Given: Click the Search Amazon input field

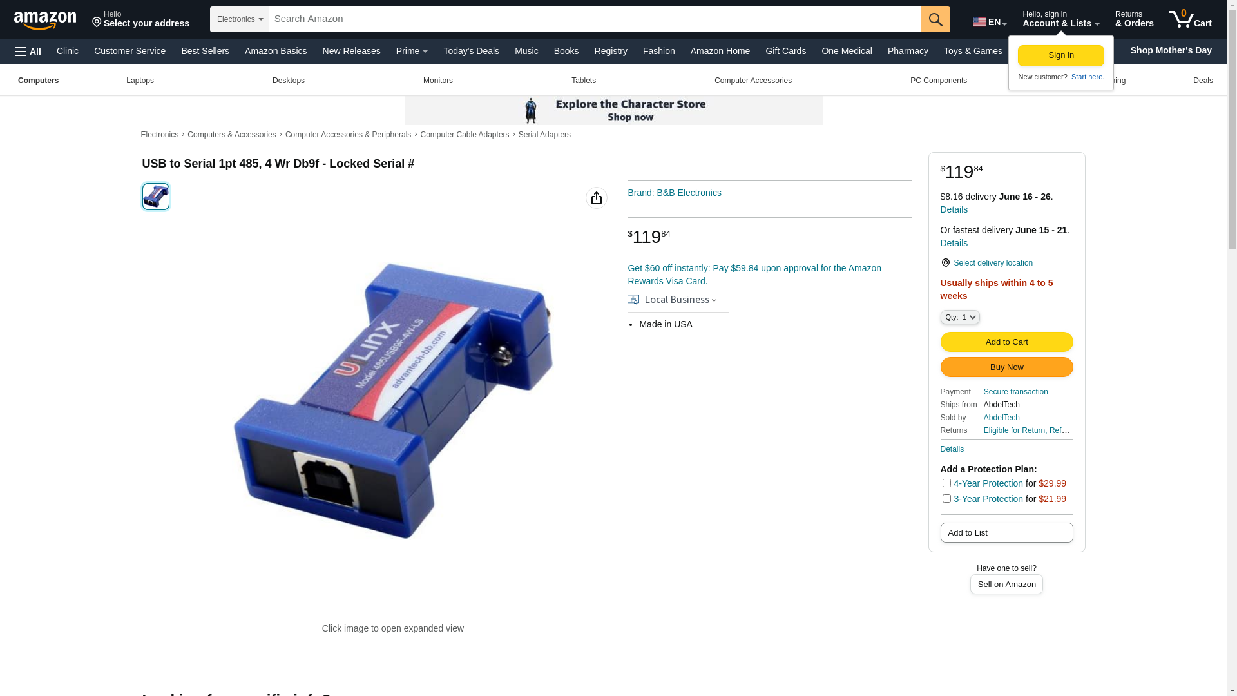Looking at the screenshot, I should click(595, 19).
